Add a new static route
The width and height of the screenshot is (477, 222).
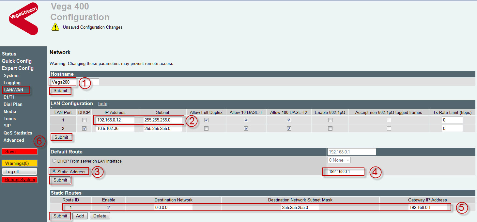pyautogui.click(x=80, y=216)
